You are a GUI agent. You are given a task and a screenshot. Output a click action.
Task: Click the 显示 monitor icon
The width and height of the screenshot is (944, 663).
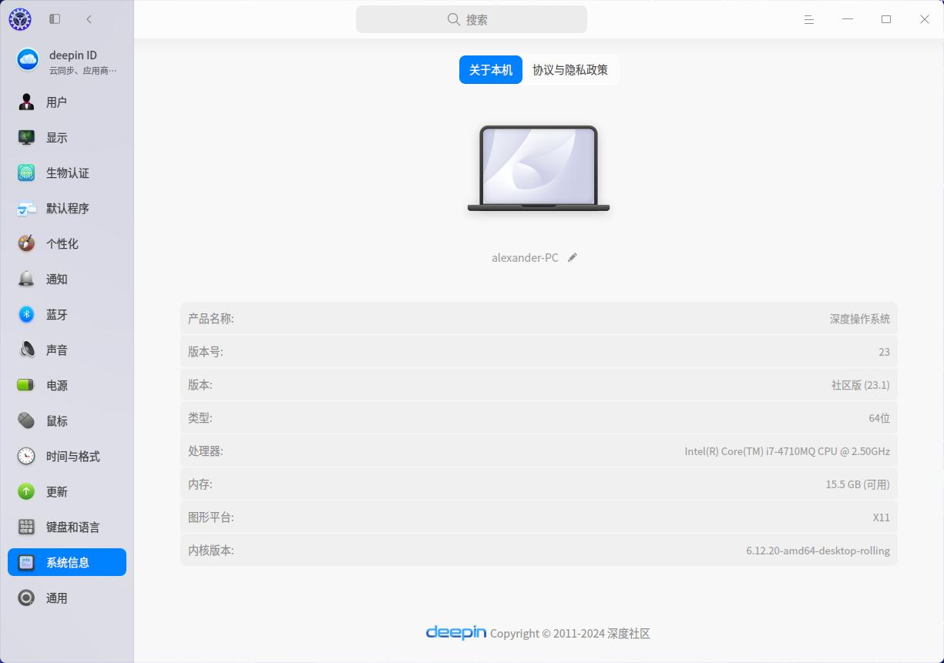26,137
